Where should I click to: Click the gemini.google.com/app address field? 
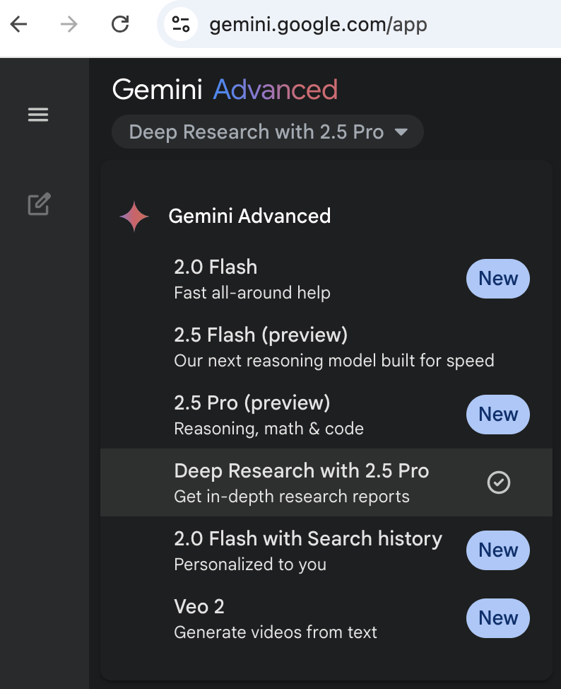coord(359,24)
